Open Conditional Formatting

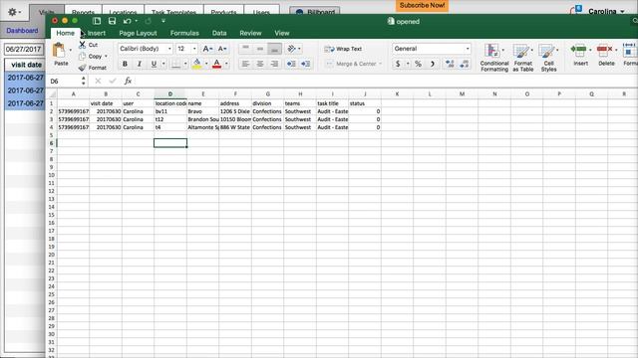[x=494, y=58]
